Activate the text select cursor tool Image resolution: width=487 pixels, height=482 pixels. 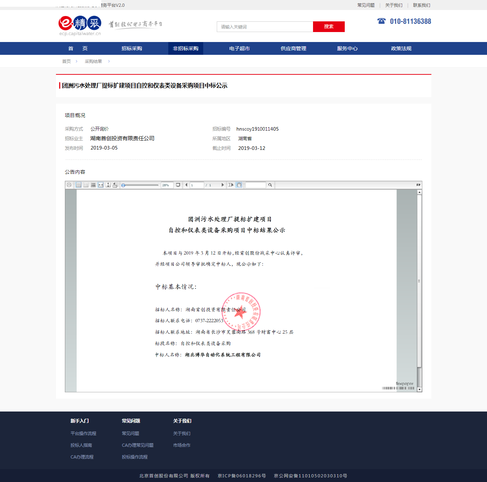pos(231,185)
